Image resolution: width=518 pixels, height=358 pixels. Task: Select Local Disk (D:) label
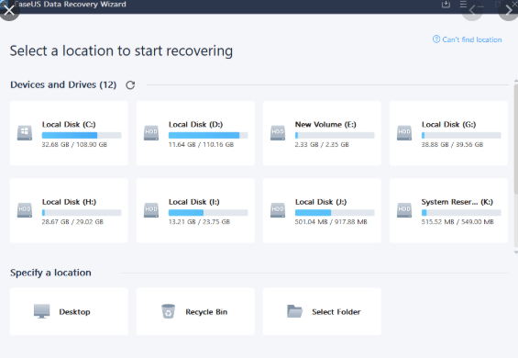click(x=195, y=125)
